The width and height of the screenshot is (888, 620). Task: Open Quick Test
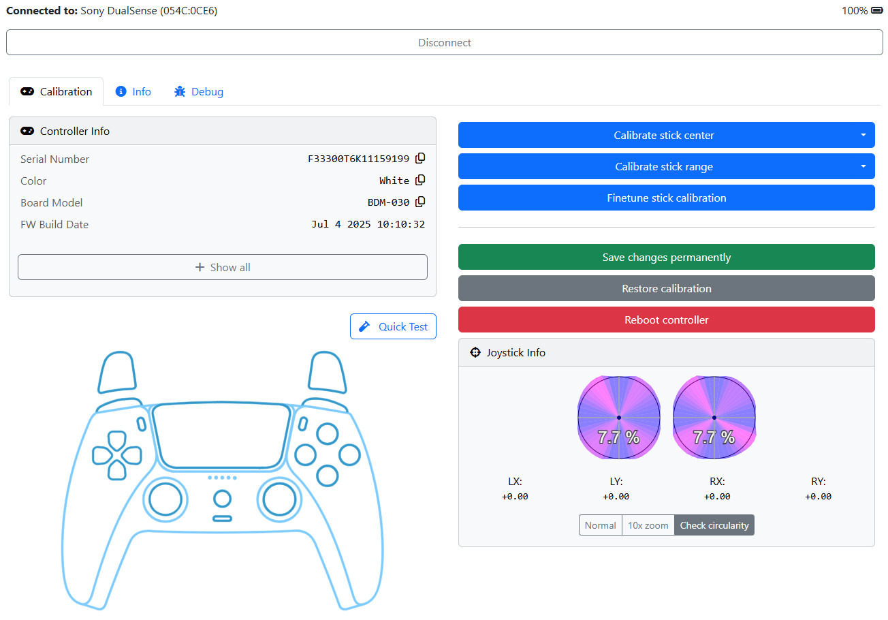click(394, 326)
